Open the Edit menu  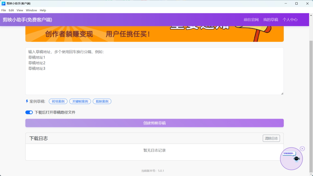pos(11,10)
